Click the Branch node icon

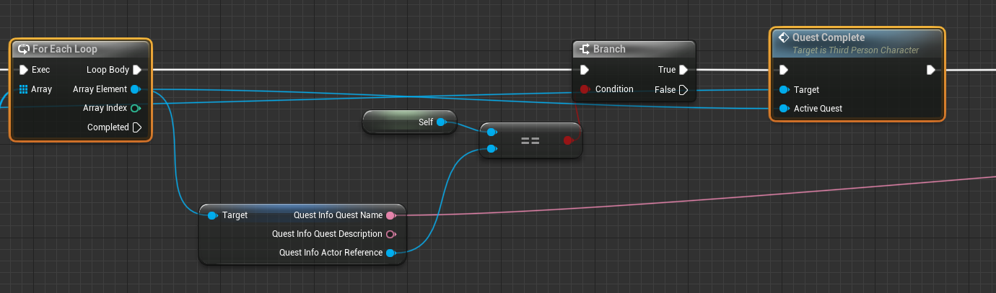pos(584,49)
